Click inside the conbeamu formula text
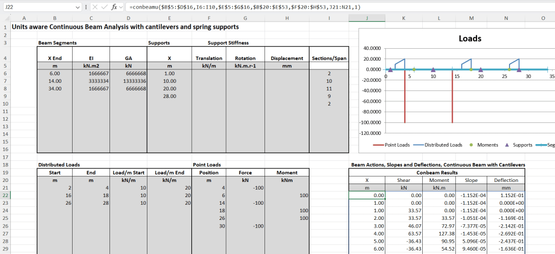Image resolution: width=555 pixels, height=254 pixels. click(x=244, y=8)
